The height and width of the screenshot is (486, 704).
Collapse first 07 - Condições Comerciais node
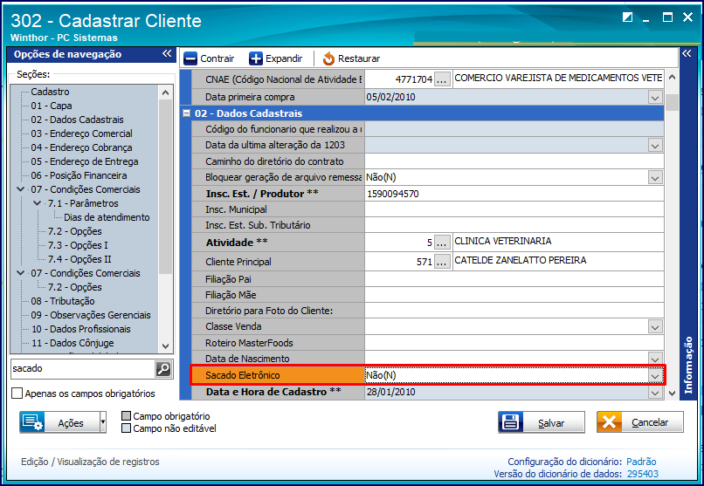[x=20, y=189]
